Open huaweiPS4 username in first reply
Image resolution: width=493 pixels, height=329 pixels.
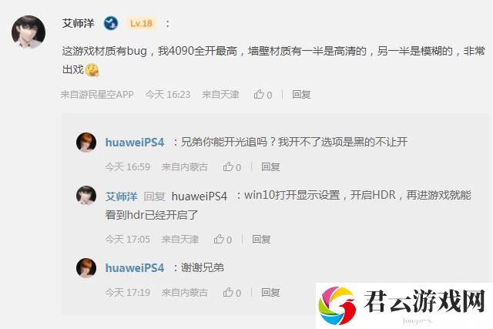(135, 143)
